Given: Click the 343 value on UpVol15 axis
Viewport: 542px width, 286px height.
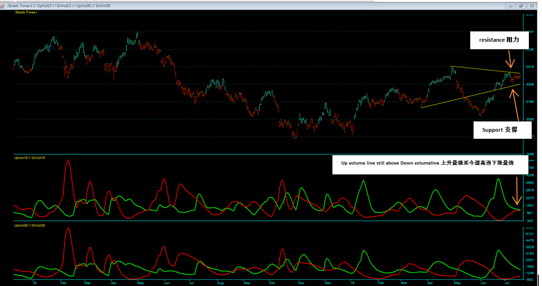Looking at the screenshot, I should (x=531, y=221).
